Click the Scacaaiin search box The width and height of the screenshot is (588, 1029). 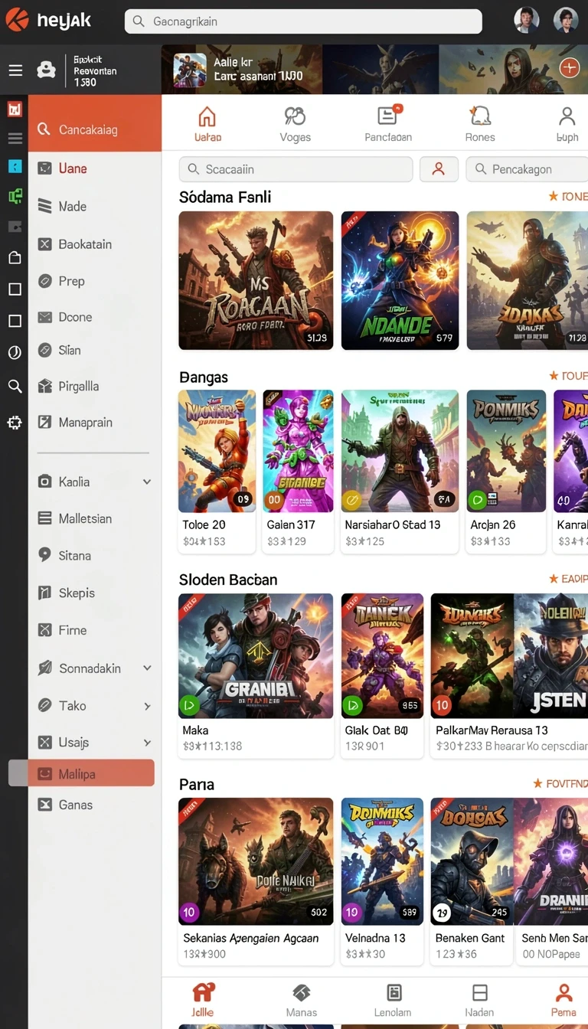pos(296,169)
